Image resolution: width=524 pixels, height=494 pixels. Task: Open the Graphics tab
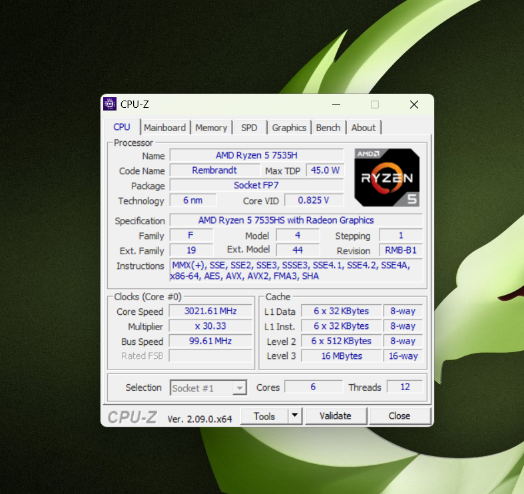pos(289,128)
